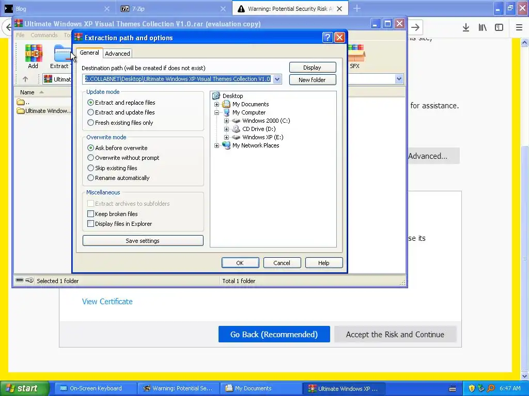
Task: Open a new browser tab with plus icon
Action: tap(357, 9)
